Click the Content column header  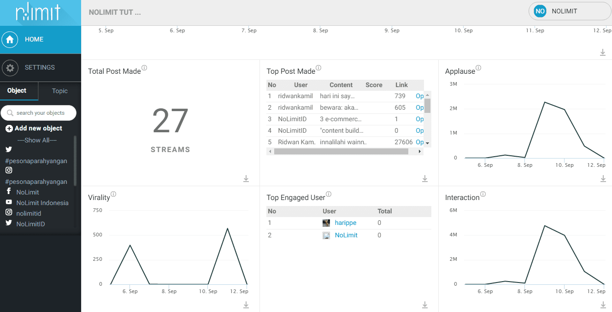coord(341,85)
